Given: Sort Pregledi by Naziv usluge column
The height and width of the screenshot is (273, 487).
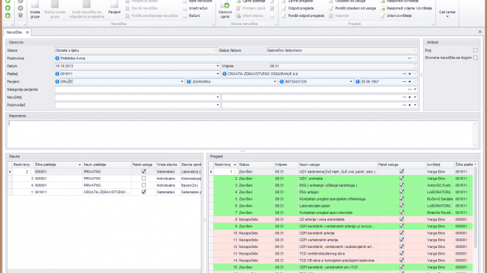Looking at the screenshot, I should click(x=337, y=165).
